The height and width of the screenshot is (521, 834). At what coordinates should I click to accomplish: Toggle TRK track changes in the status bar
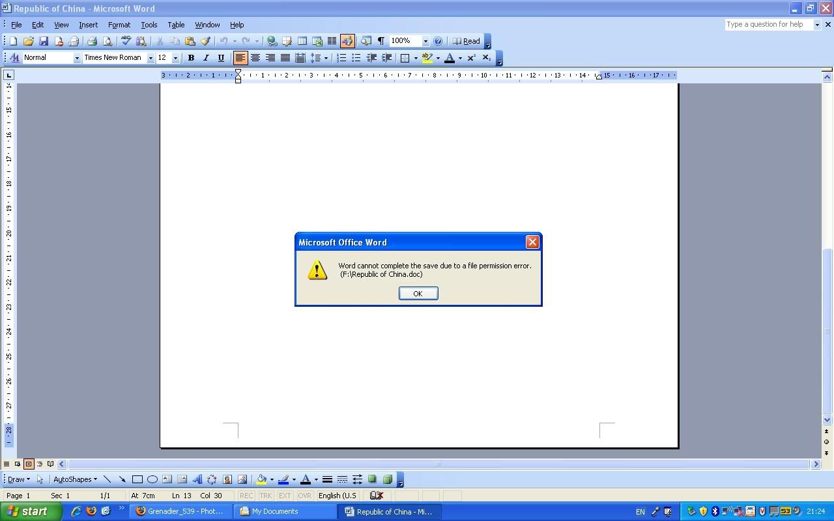(x=265, y=496)
